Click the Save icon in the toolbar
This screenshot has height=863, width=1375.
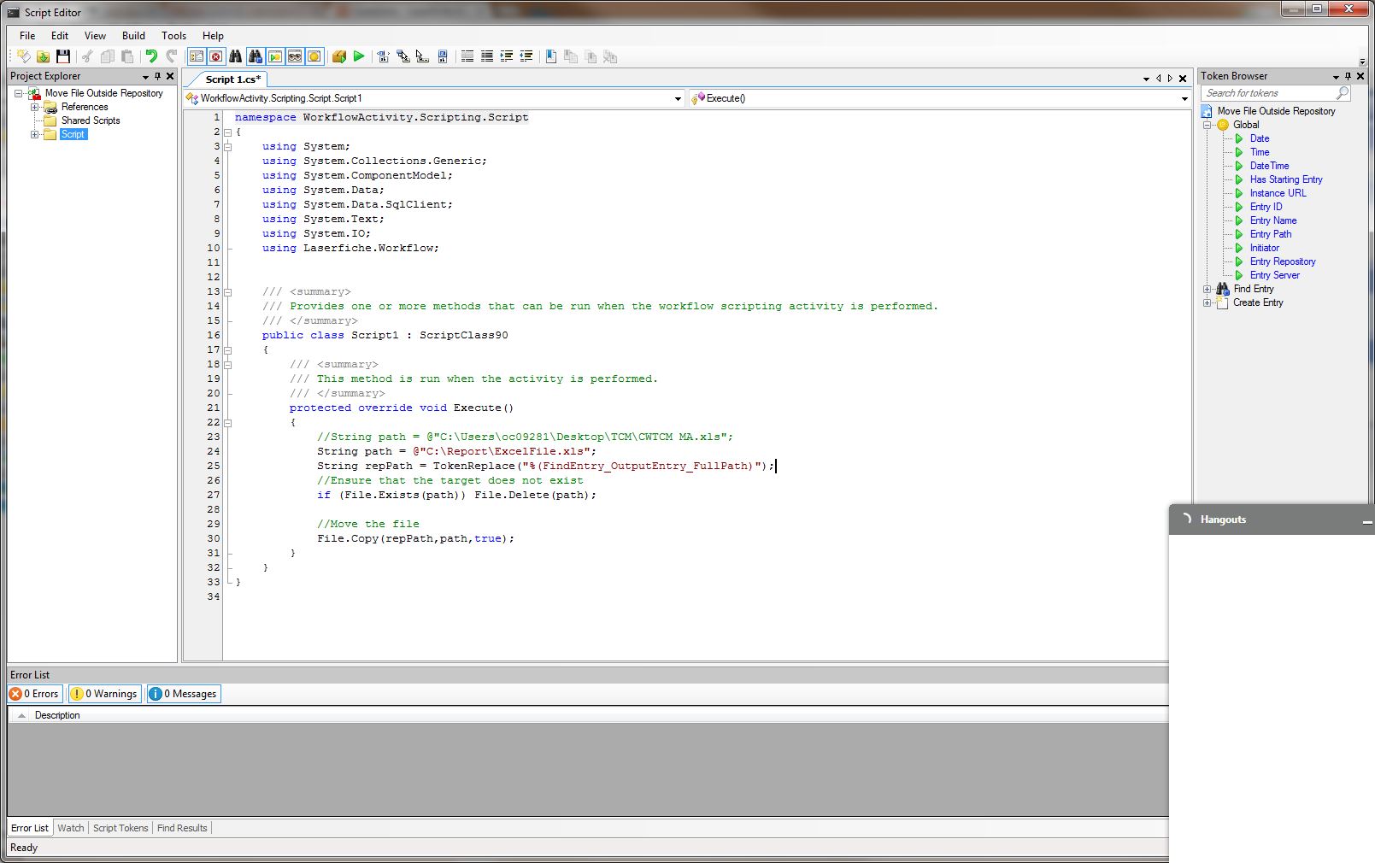point(63,56)
